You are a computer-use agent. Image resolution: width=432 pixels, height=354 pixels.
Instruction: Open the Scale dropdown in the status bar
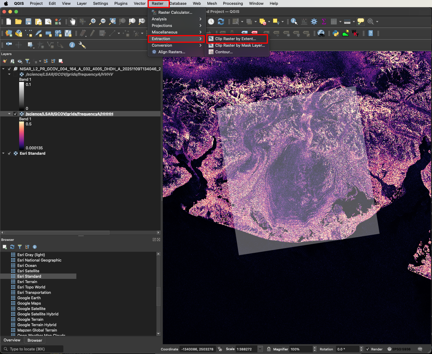[260, 349]
